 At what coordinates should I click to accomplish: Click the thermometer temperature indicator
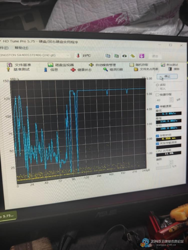pyautogui.click(x=78, y=55)
